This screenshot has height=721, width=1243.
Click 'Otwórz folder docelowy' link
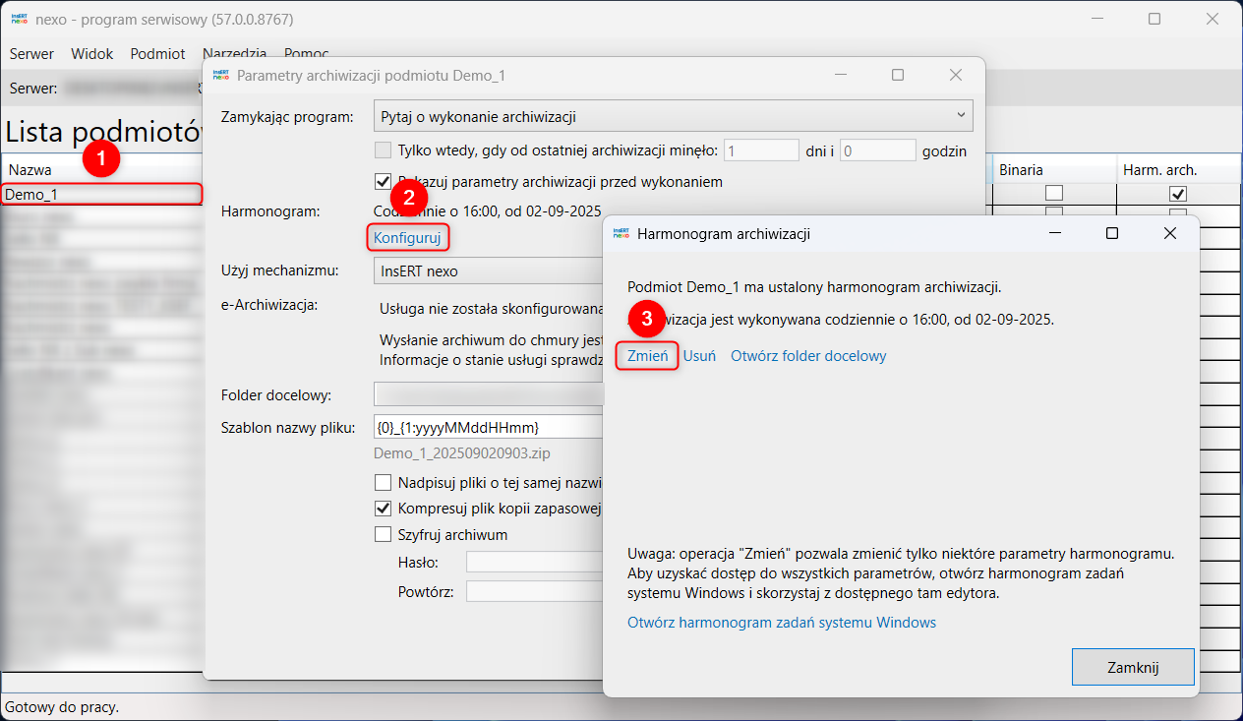(x=808, y=356)
